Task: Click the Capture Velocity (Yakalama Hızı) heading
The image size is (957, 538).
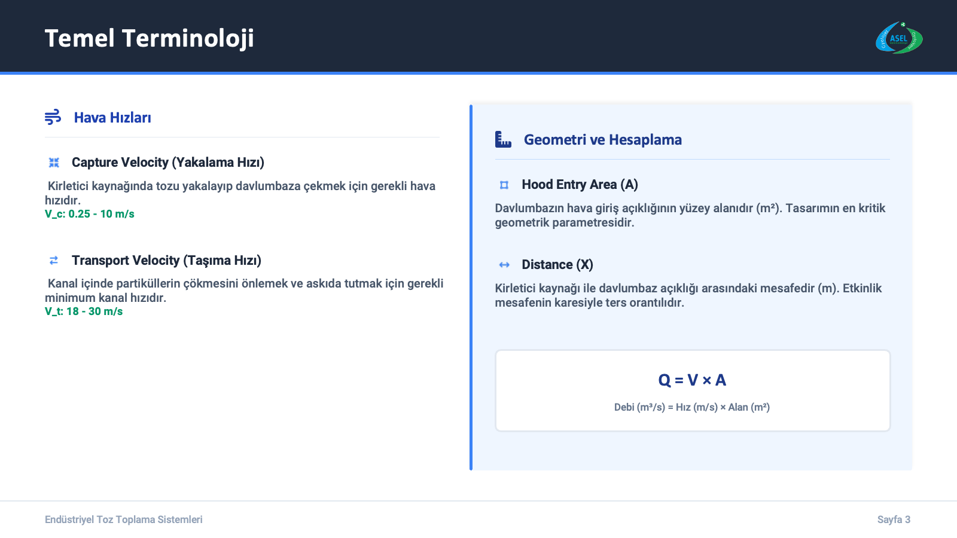Action: click(167, 163)
